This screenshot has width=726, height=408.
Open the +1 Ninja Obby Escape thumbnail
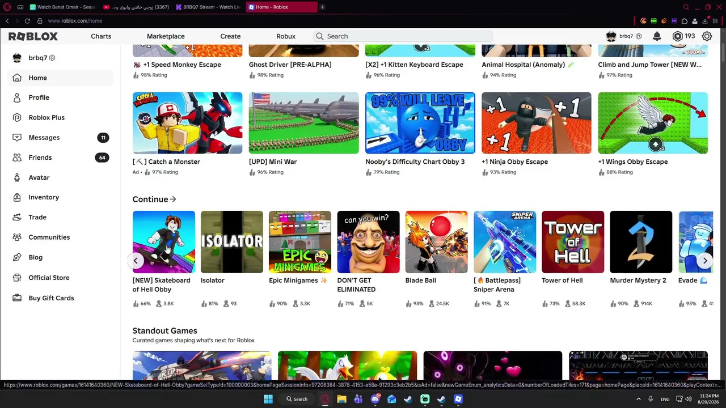pos(537,123)
